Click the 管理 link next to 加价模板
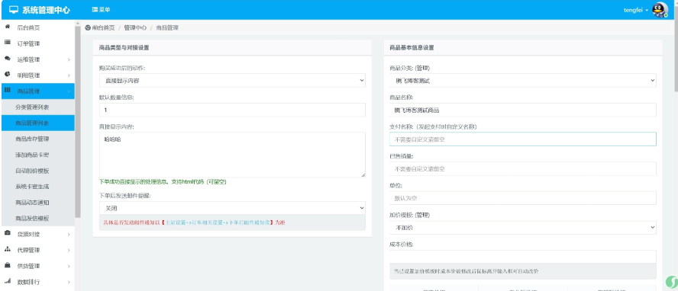 (x=421, y=215)
